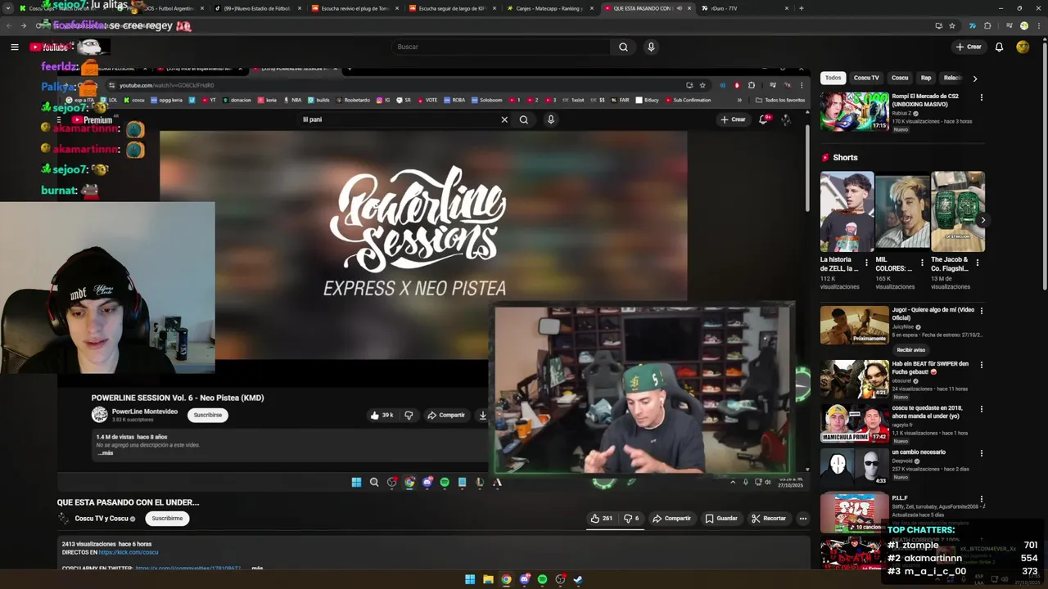The width and height of the screenshot is (1048, 589).
Task: Open Chrome from the taskbar
Action: pyautogui.click(x=506, y=579)
